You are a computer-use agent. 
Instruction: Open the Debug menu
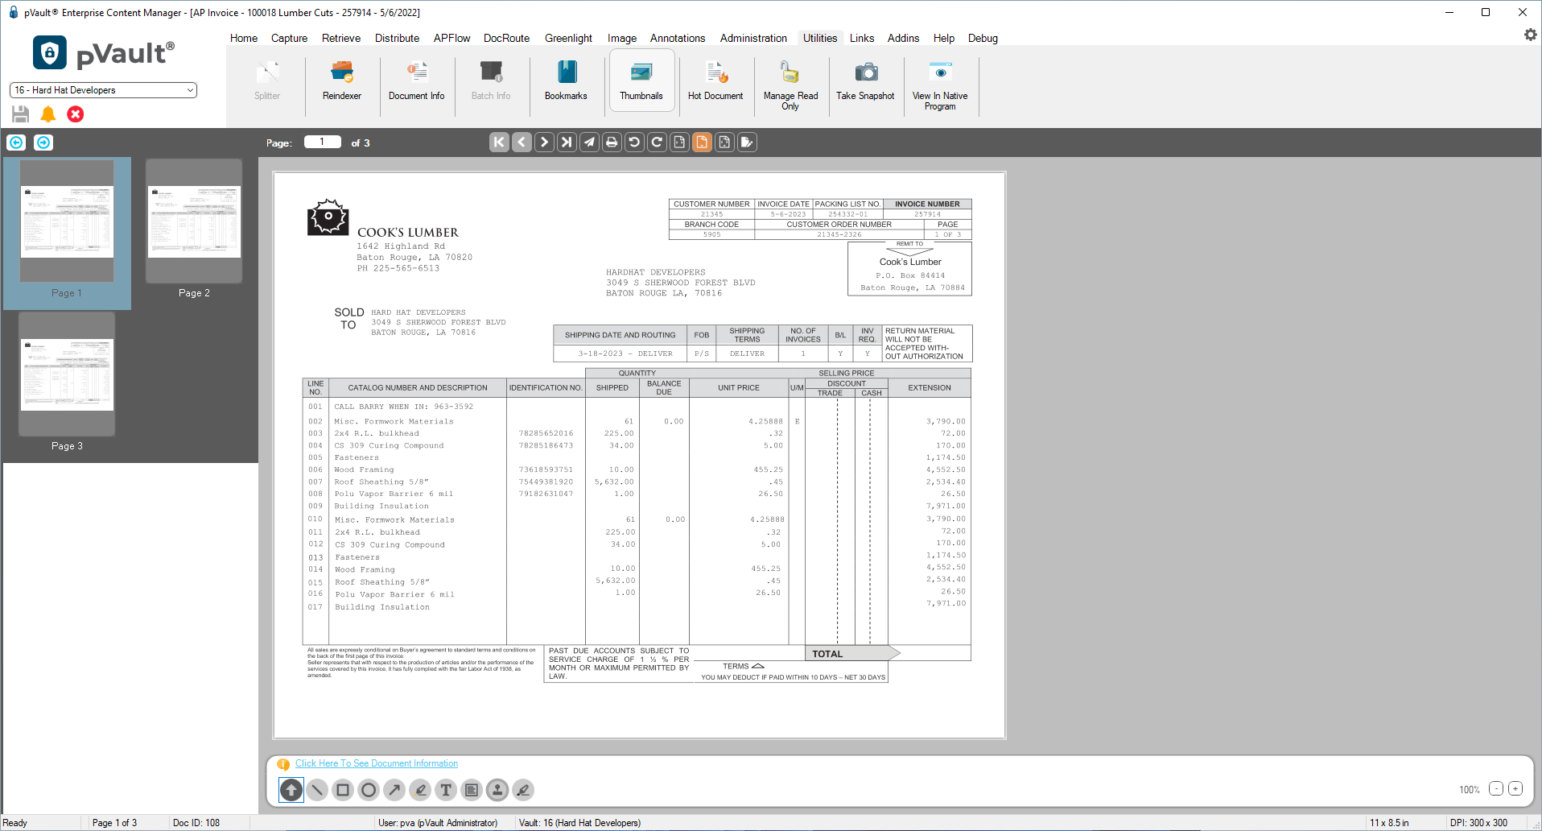[983, 38]
